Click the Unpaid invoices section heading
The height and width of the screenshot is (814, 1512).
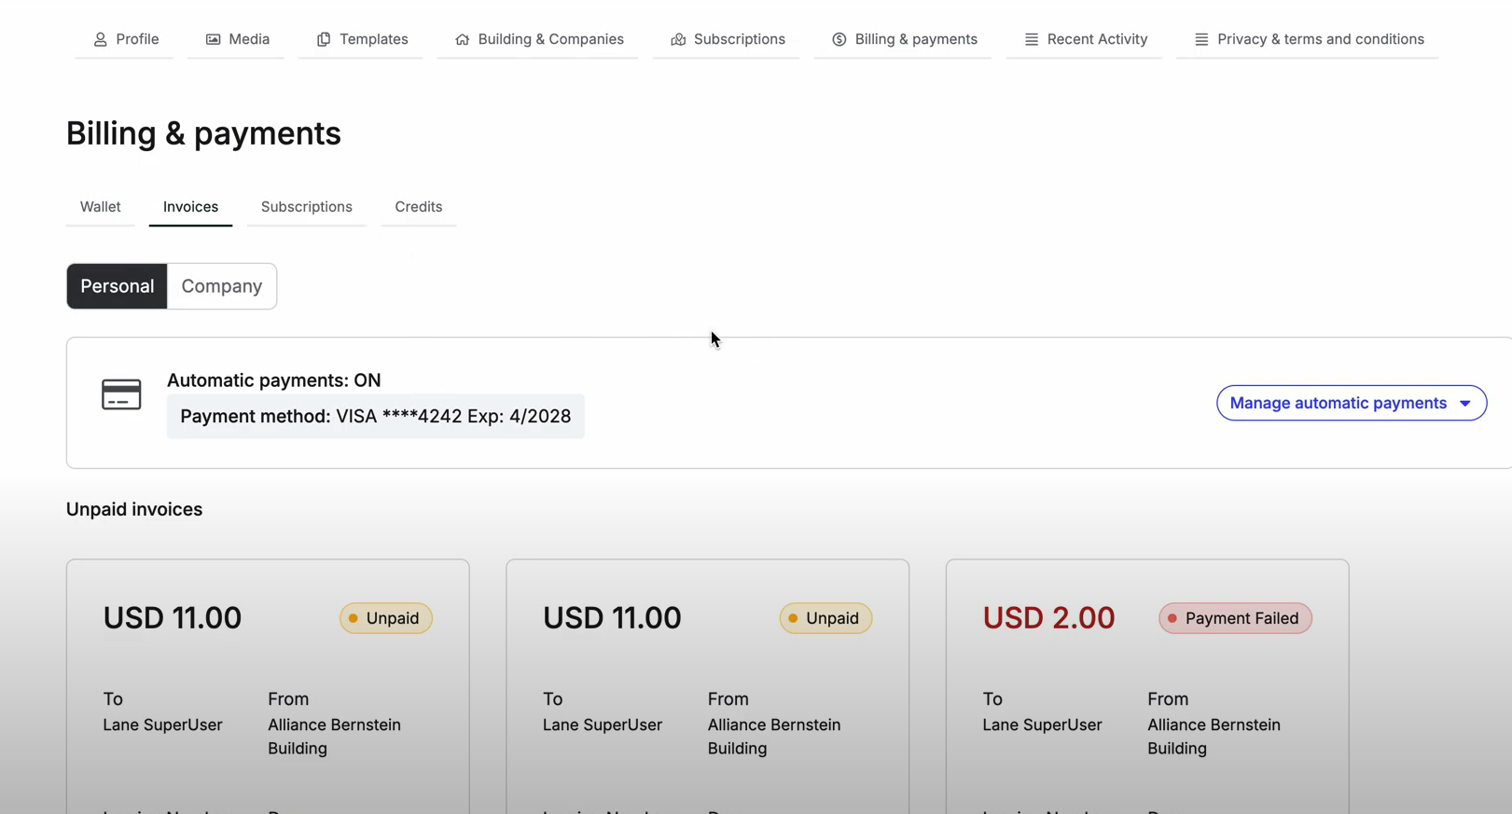134,509
